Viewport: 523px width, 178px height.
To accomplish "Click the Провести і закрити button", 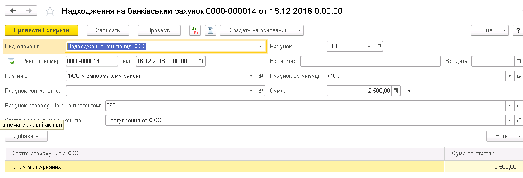I will [41, 30].
